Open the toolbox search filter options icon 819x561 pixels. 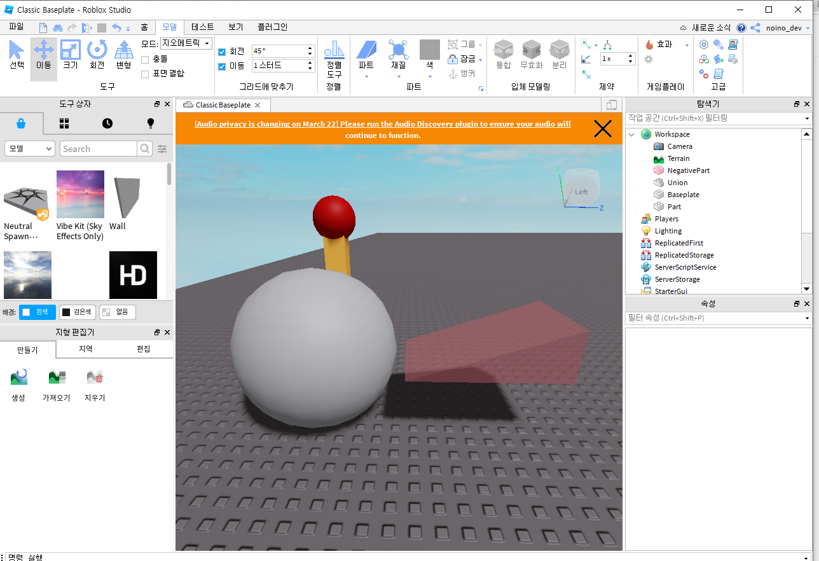[x=163, y=149]
